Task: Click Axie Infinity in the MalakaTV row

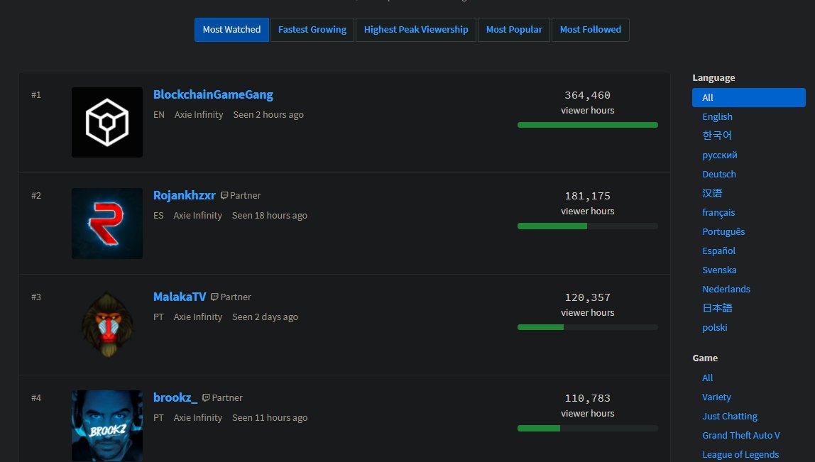Action: [x=197, y=317]
